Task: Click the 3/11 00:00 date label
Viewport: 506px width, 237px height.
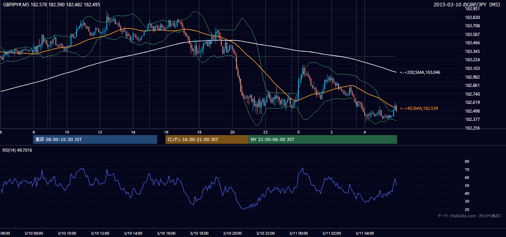Action: (299, 233)
